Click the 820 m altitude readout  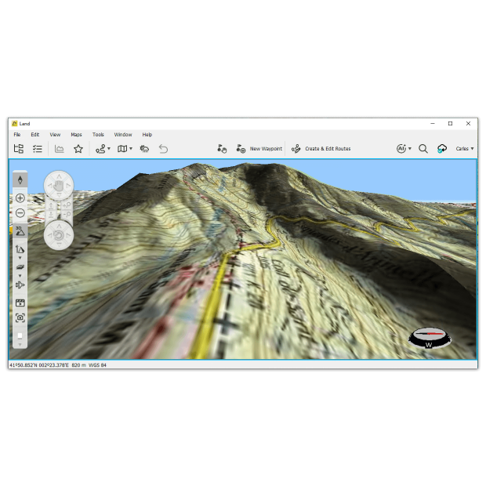pos(78,365)
